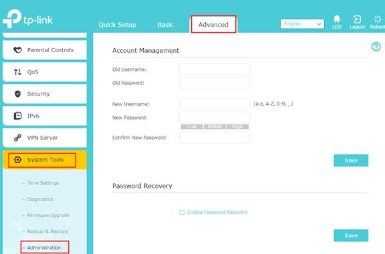This screenshot has height=254, width=385.
Task: Click the New Password field
Action: (215, 118)
